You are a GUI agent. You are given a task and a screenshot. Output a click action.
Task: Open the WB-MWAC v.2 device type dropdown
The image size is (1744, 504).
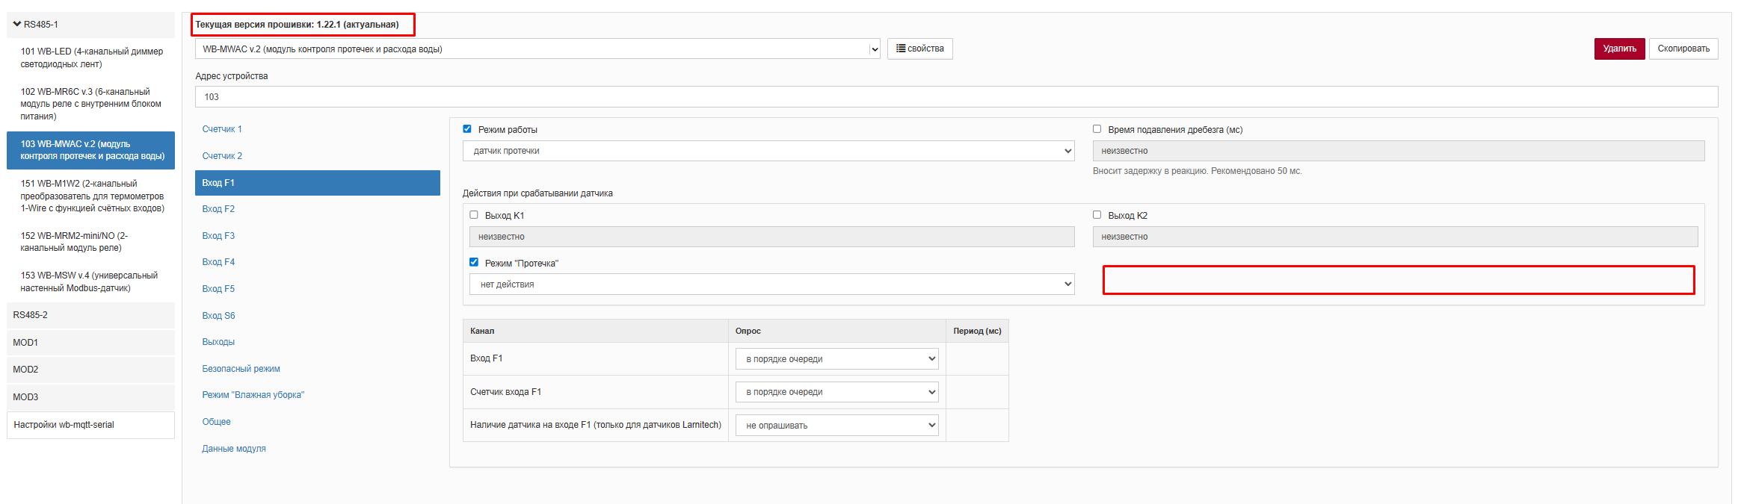(537, 49)
